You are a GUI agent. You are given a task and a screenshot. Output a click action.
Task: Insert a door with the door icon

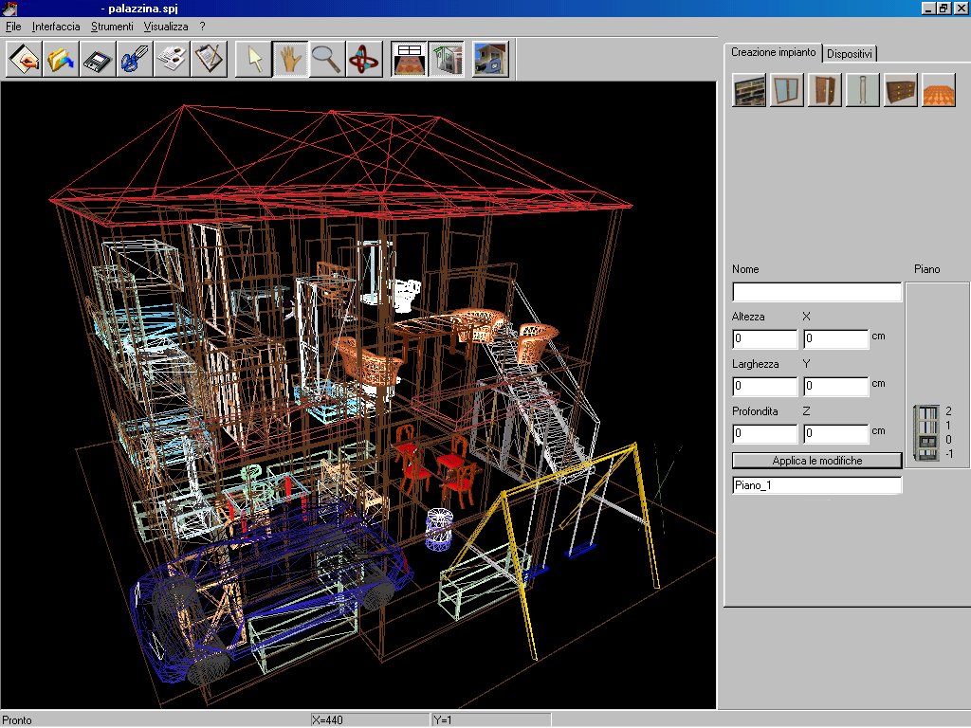click(x=825, y=90)
